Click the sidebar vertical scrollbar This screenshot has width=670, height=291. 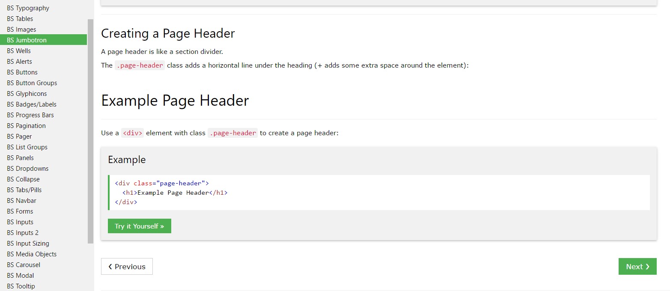tap(90, 131)
